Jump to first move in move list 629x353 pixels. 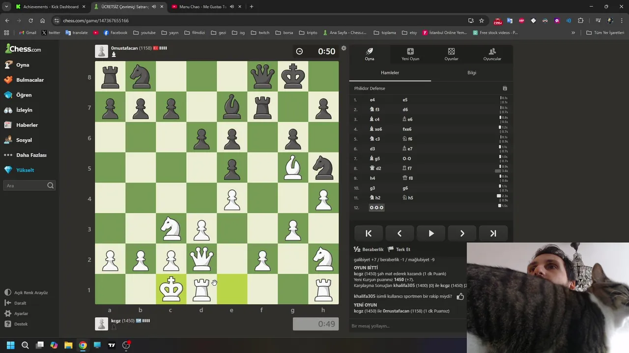[x=369, y=233]
